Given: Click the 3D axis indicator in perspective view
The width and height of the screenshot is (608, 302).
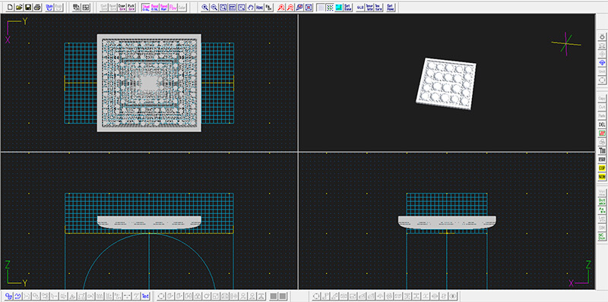Looking at the screenshot, I should click(x=566, y=44).
